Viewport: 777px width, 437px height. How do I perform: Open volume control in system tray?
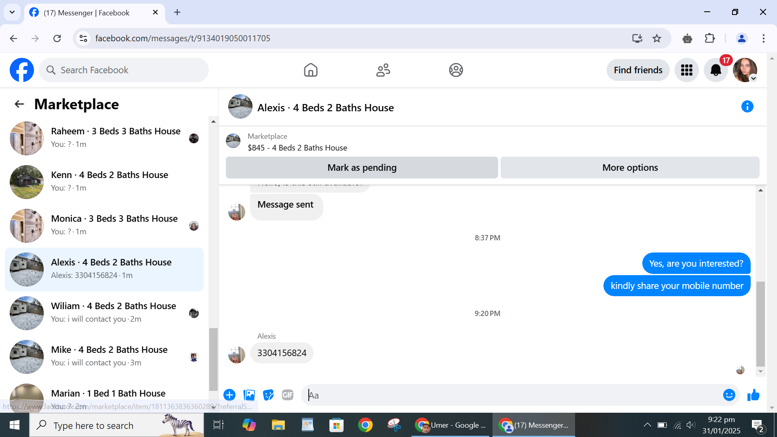tap(690, 425)
